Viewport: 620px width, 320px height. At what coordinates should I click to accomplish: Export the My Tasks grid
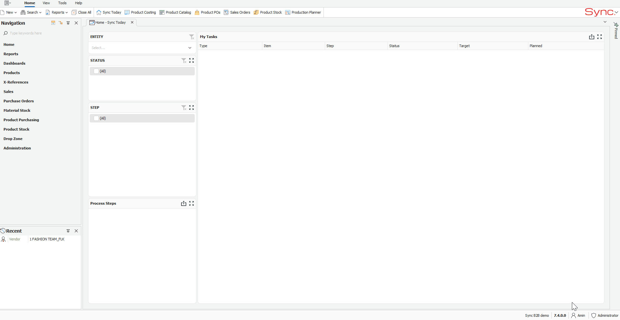(592, 37)
